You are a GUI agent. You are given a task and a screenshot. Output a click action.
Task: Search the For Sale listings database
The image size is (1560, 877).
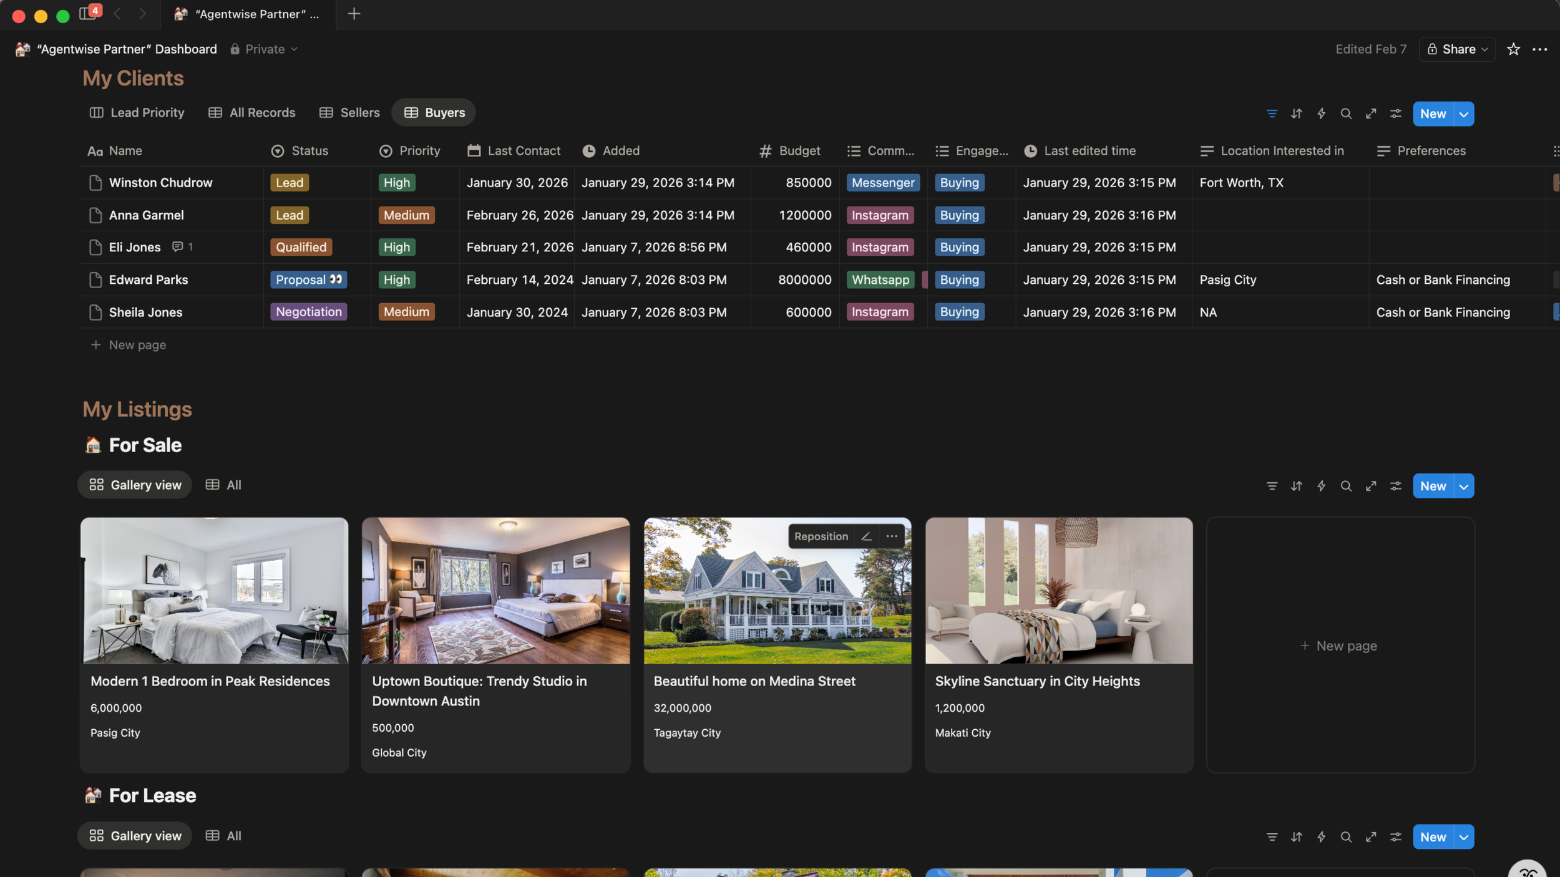[1346, 486]
